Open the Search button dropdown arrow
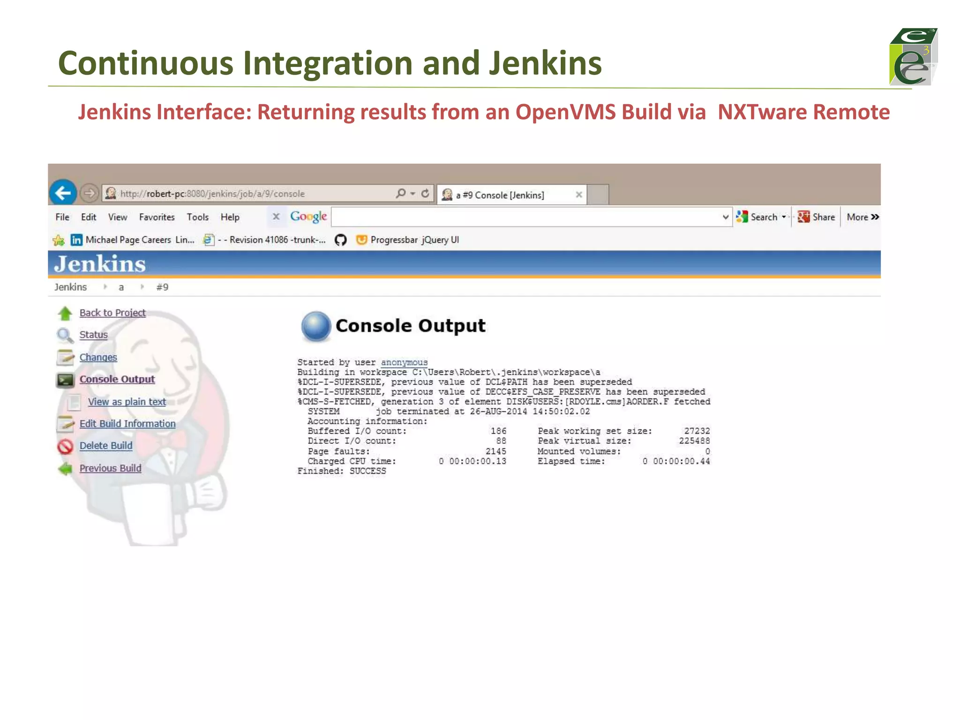960x720 pixels. coord(784,217)
